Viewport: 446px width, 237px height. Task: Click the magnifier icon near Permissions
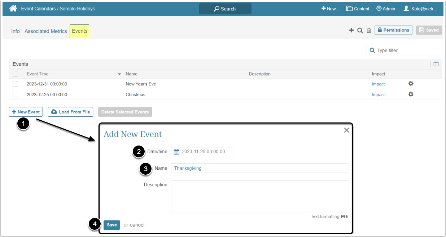coord(360,30)
